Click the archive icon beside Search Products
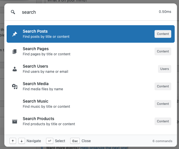Image resolution: width=179 pixels, height=149 pixels. pos(15,121)
